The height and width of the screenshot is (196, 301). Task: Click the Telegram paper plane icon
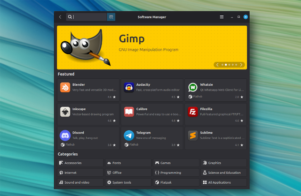pyautogui.click(x=129, y=136)
